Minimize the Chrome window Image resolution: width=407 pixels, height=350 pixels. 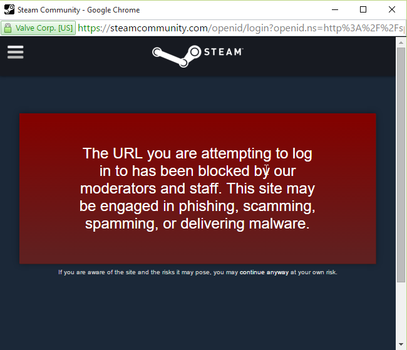(x=335, y=9)
